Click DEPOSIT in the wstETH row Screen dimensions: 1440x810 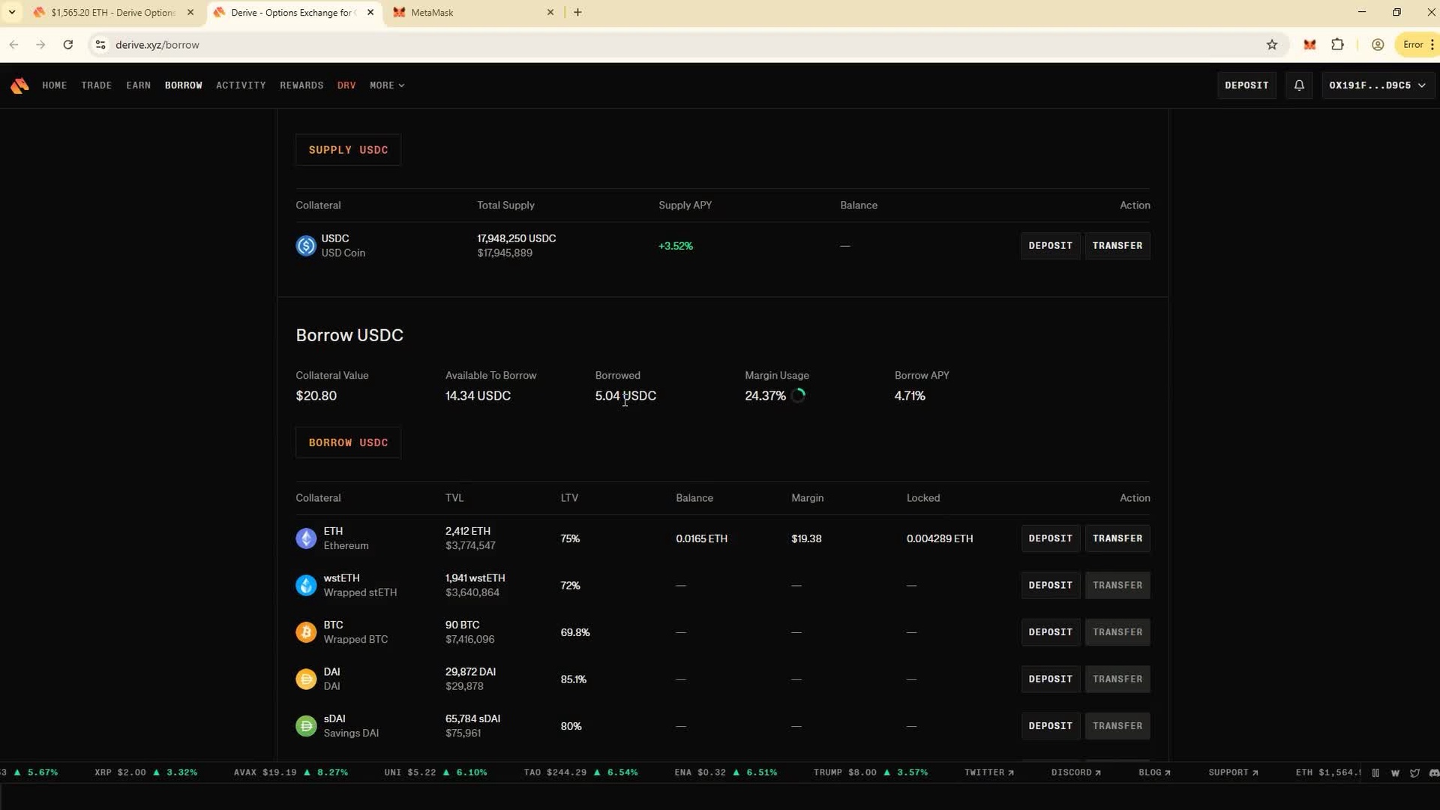click(1050, 585)
